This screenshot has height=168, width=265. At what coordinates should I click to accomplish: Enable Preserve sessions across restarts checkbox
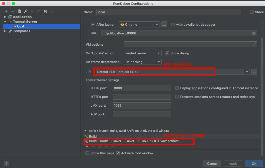point(177,97)
